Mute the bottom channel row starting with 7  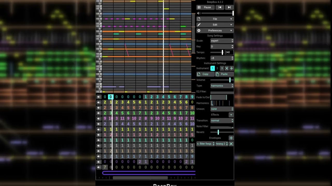click(x=99, y=167)
